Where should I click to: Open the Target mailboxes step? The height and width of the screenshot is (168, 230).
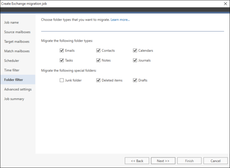(x=17, y=41)
